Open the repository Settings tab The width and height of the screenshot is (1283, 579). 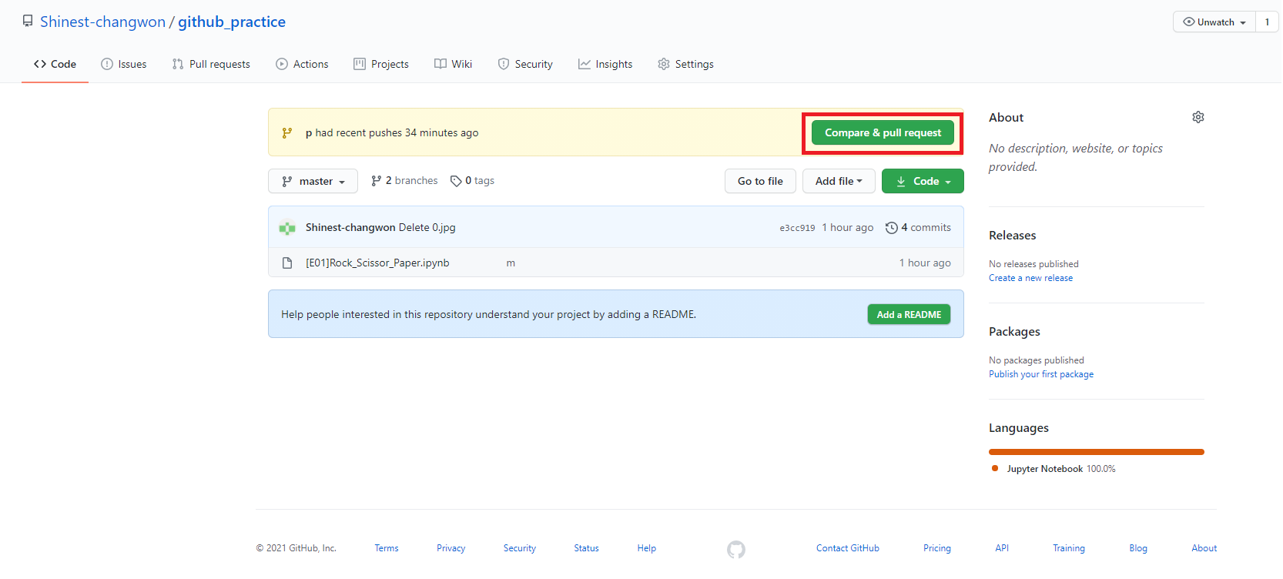click(x=685, y=64)
